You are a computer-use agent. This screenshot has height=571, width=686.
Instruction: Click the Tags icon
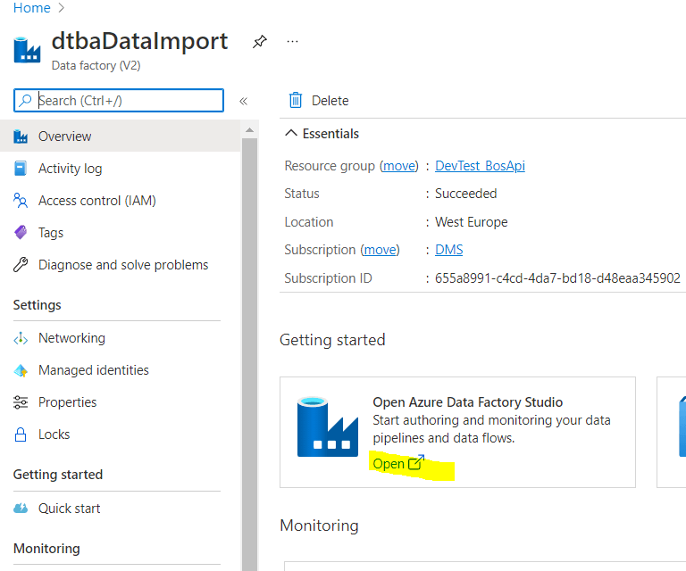pos(21,233)
